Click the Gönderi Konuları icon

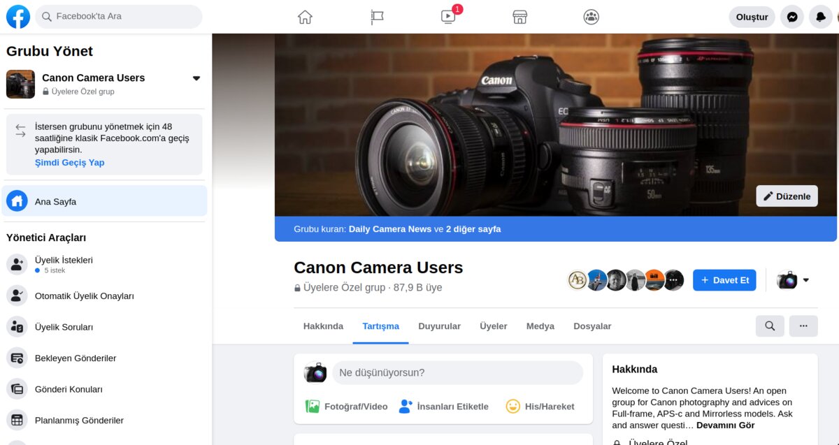click(x=17, y=389)
